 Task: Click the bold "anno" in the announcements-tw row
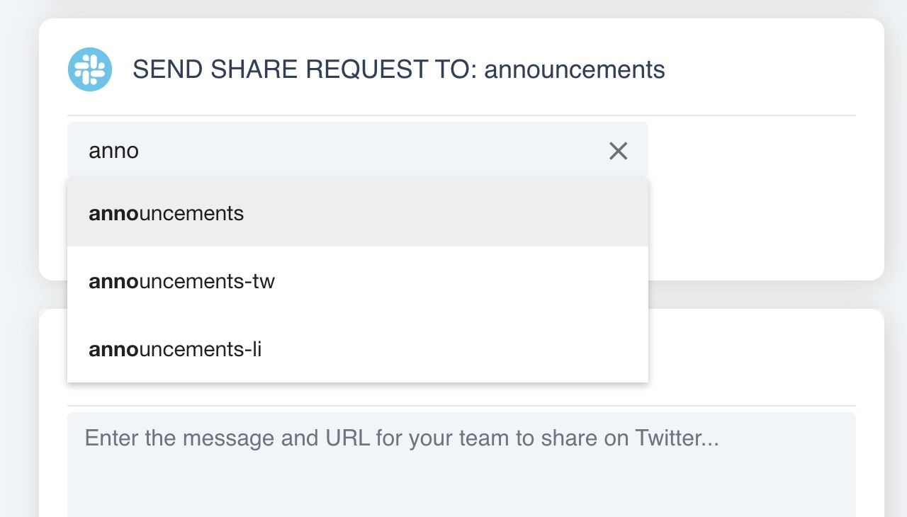[113, 282]
